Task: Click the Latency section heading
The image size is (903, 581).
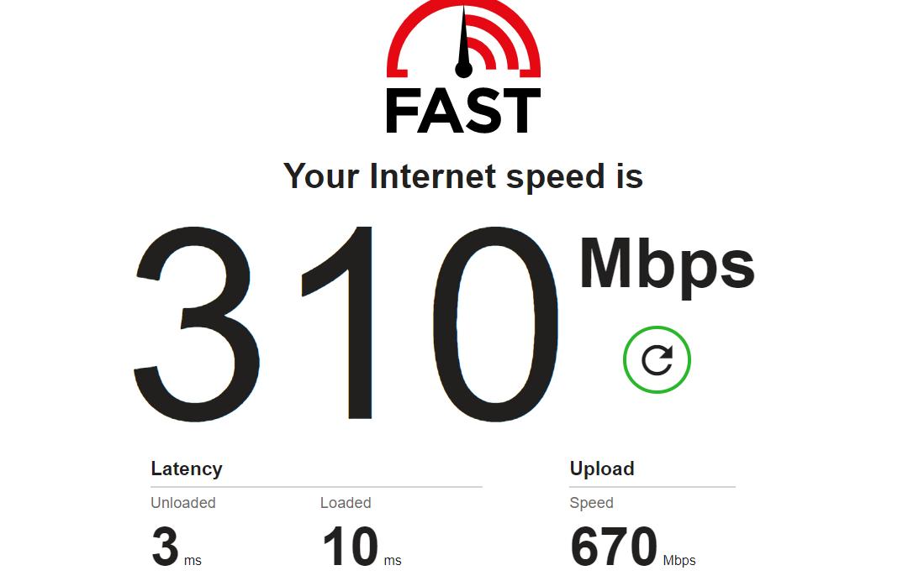Action: [187, 468]
